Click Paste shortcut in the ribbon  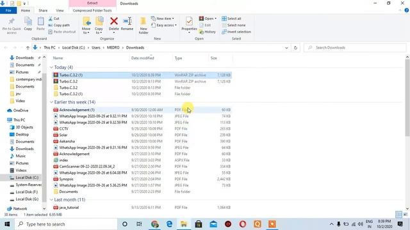pyautogui.click(x=62, y=32)
